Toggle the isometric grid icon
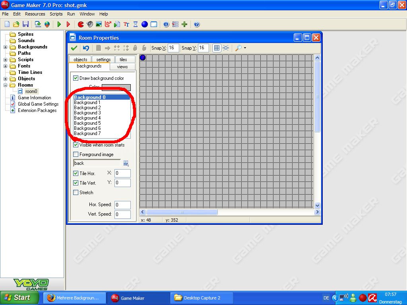Viewport: 407px width, 305px height. (x=226, y=48)
